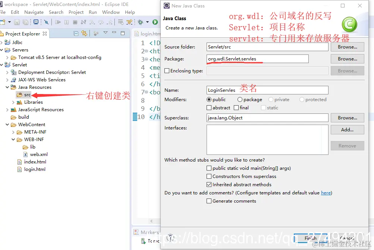Select index.html in Project Explorer
Image resolution: width=374 pixels, height=250 pixels.
(x=32, y=162)
